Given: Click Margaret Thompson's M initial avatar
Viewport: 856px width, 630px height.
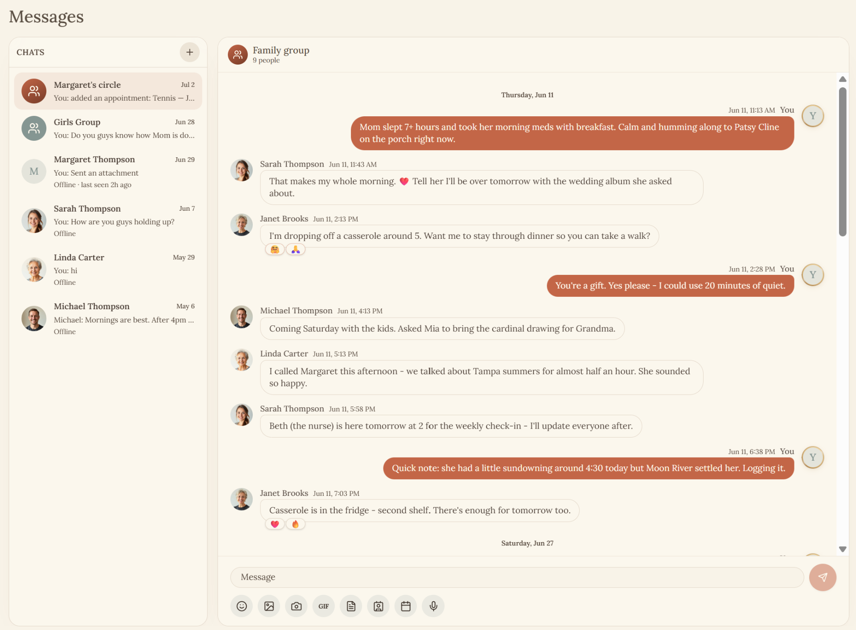Looking at the screenshot, I should [x=34, y=172].
